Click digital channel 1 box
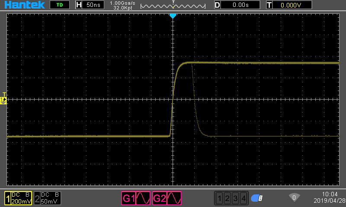346x207 pixels. (x=219, y=198)
